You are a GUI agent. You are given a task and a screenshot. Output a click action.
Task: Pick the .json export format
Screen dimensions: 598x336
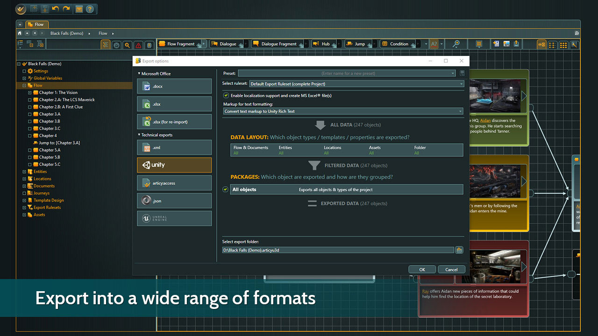(x=174, y=200)
